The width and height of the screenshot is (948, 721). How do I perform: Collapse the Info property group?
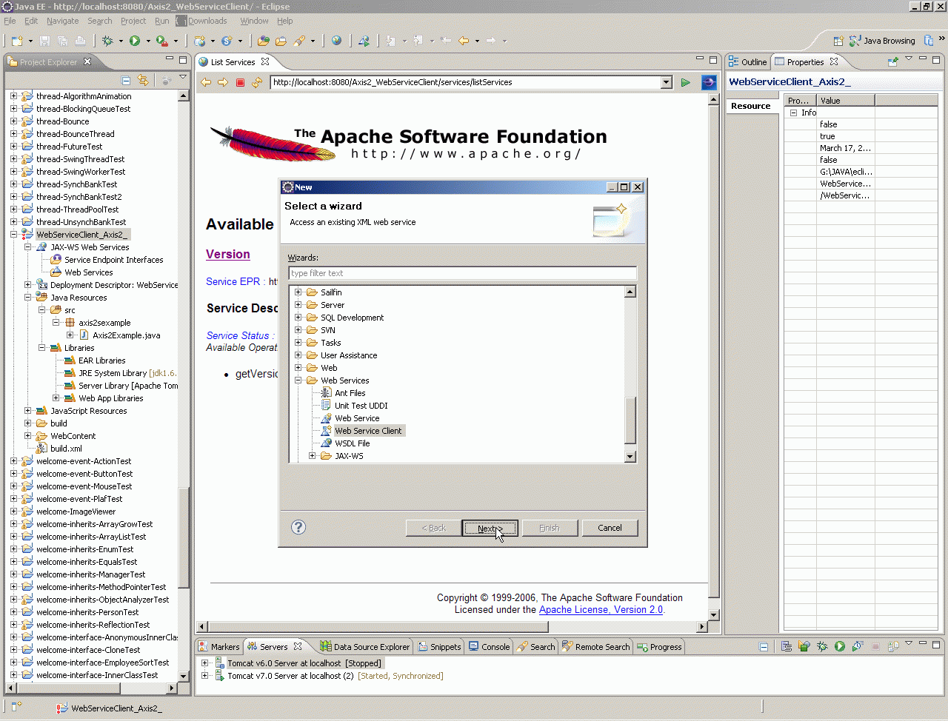tap(793, 113)
